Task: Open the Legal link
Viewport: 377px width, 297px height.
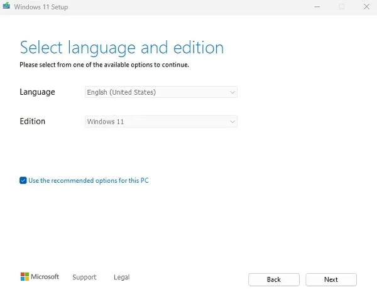Action: [x=122, y=277]
